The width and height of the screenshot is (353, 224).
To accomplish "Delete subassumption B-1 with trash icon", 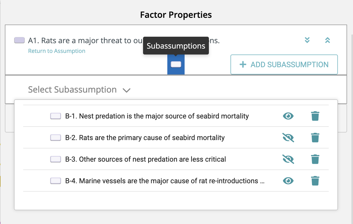I will (315, 116).
